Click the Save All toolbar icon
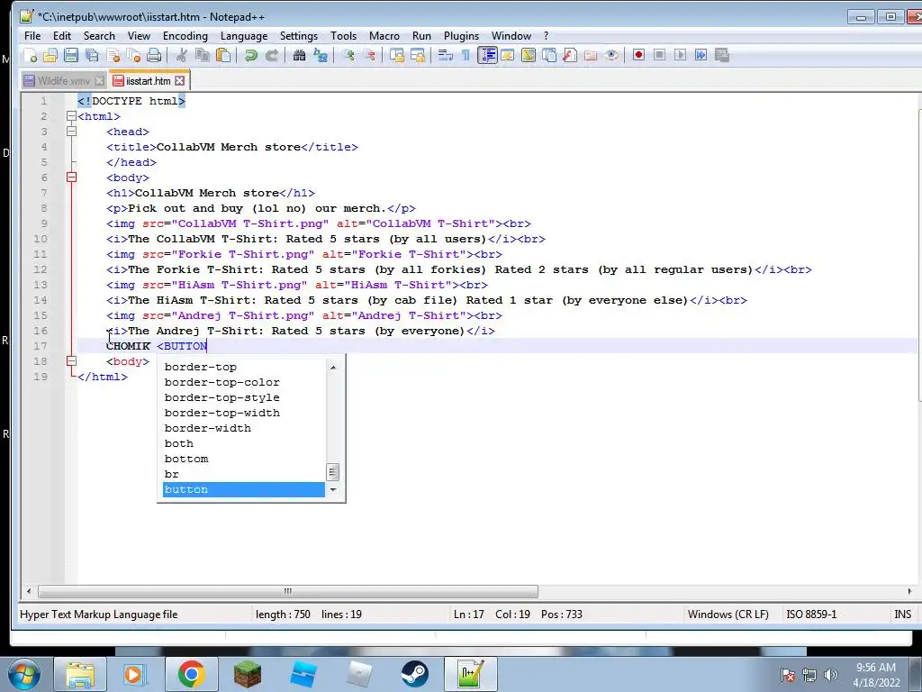This screenshot has width=922, height=692. (93, 55)
